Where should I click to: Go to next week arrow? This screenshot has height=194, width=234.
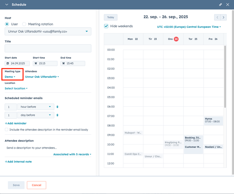tap(224, 17)
